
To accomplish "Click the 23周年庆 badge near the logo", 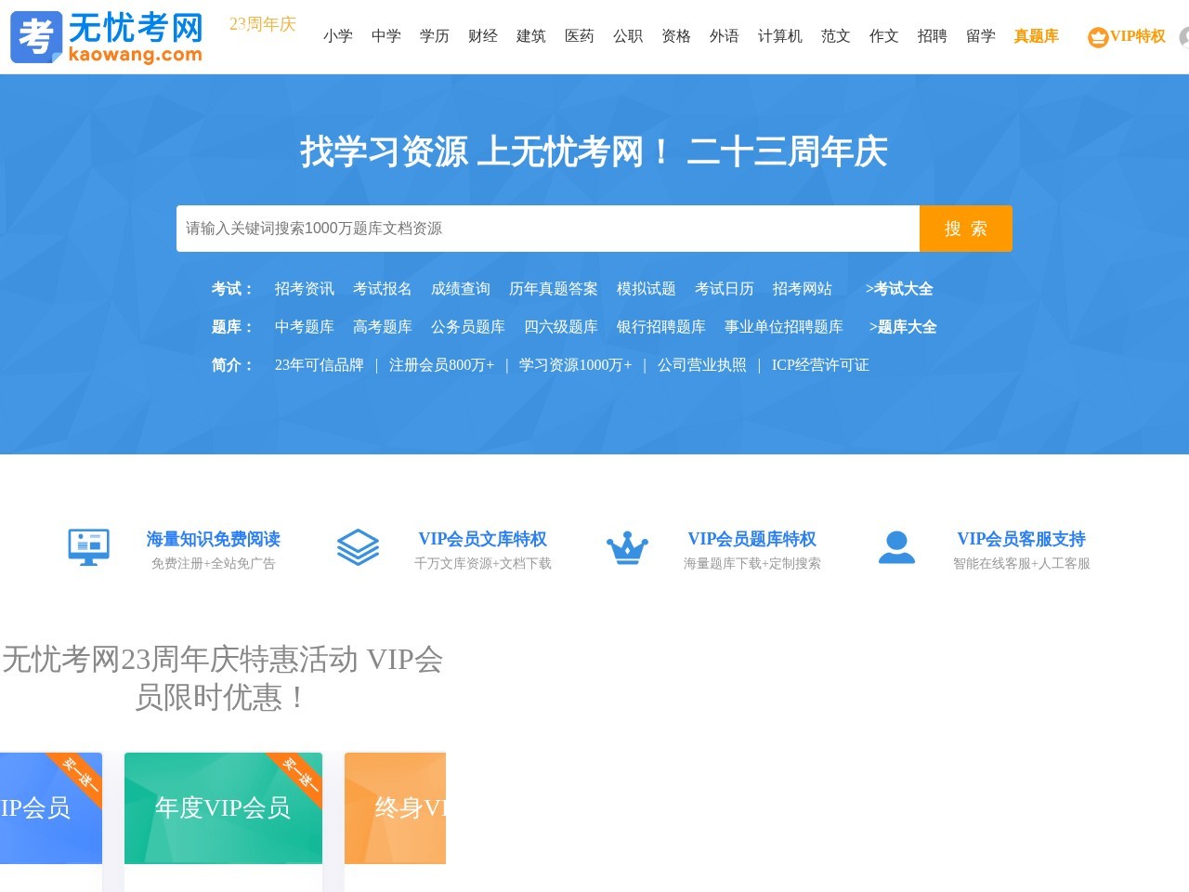I will [x=263, y=25].
